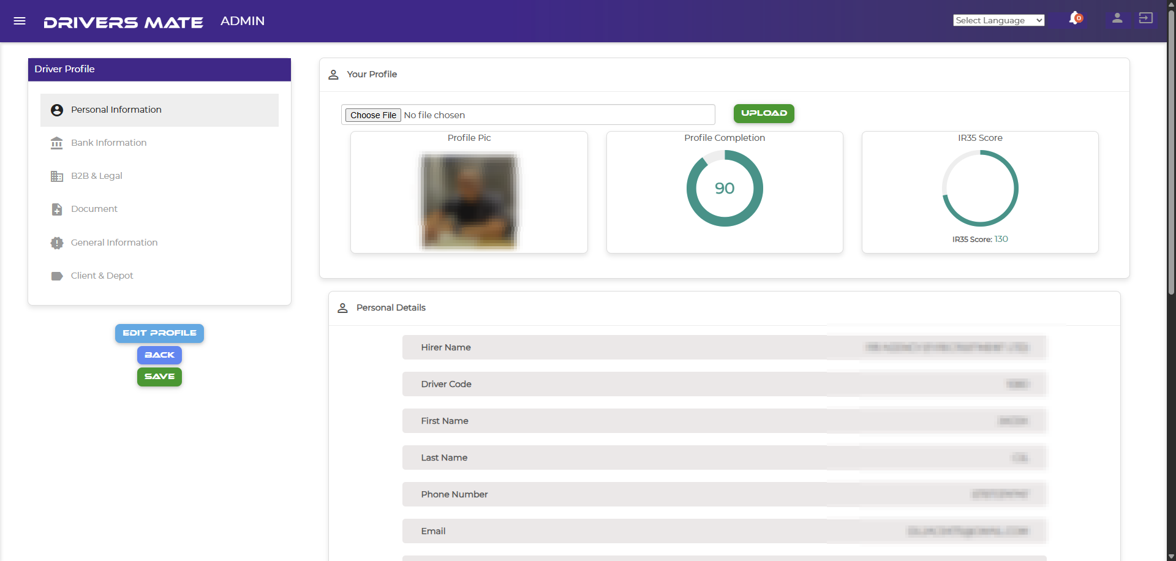Click the page vertical scrollbar
The height and width of the screenshot is (561, 1176).
pyautogui.click(x=1171, y=153)
